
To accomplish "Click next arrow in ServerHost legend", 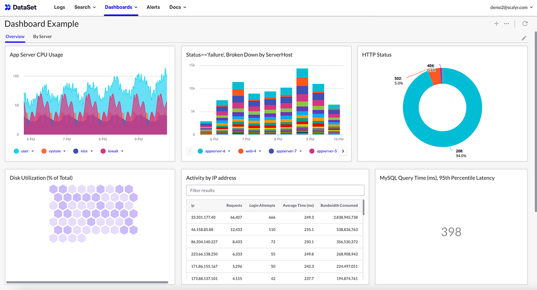I will tap(343, 151).
